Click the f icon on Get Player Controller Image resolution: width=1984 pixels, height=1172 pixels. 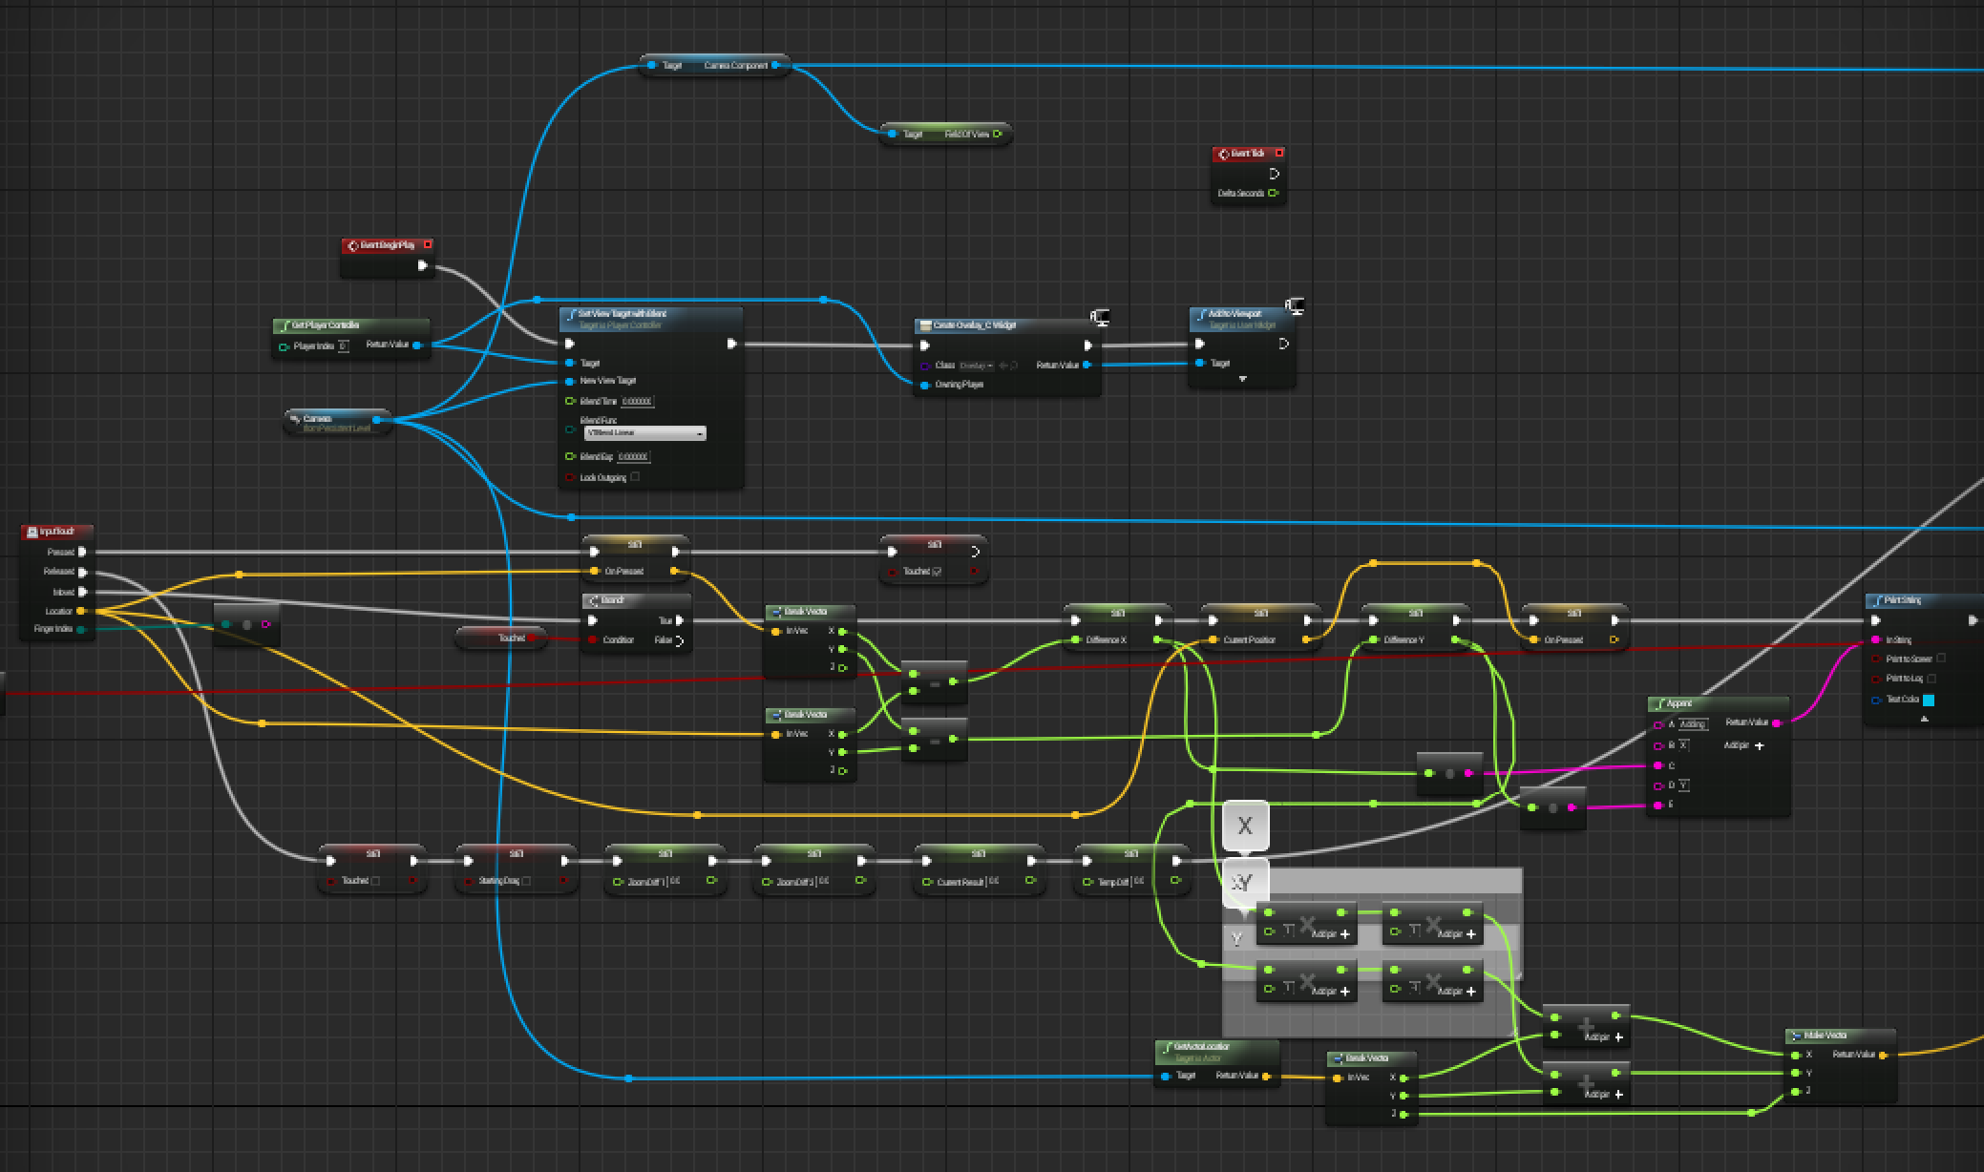pos(287,325)
